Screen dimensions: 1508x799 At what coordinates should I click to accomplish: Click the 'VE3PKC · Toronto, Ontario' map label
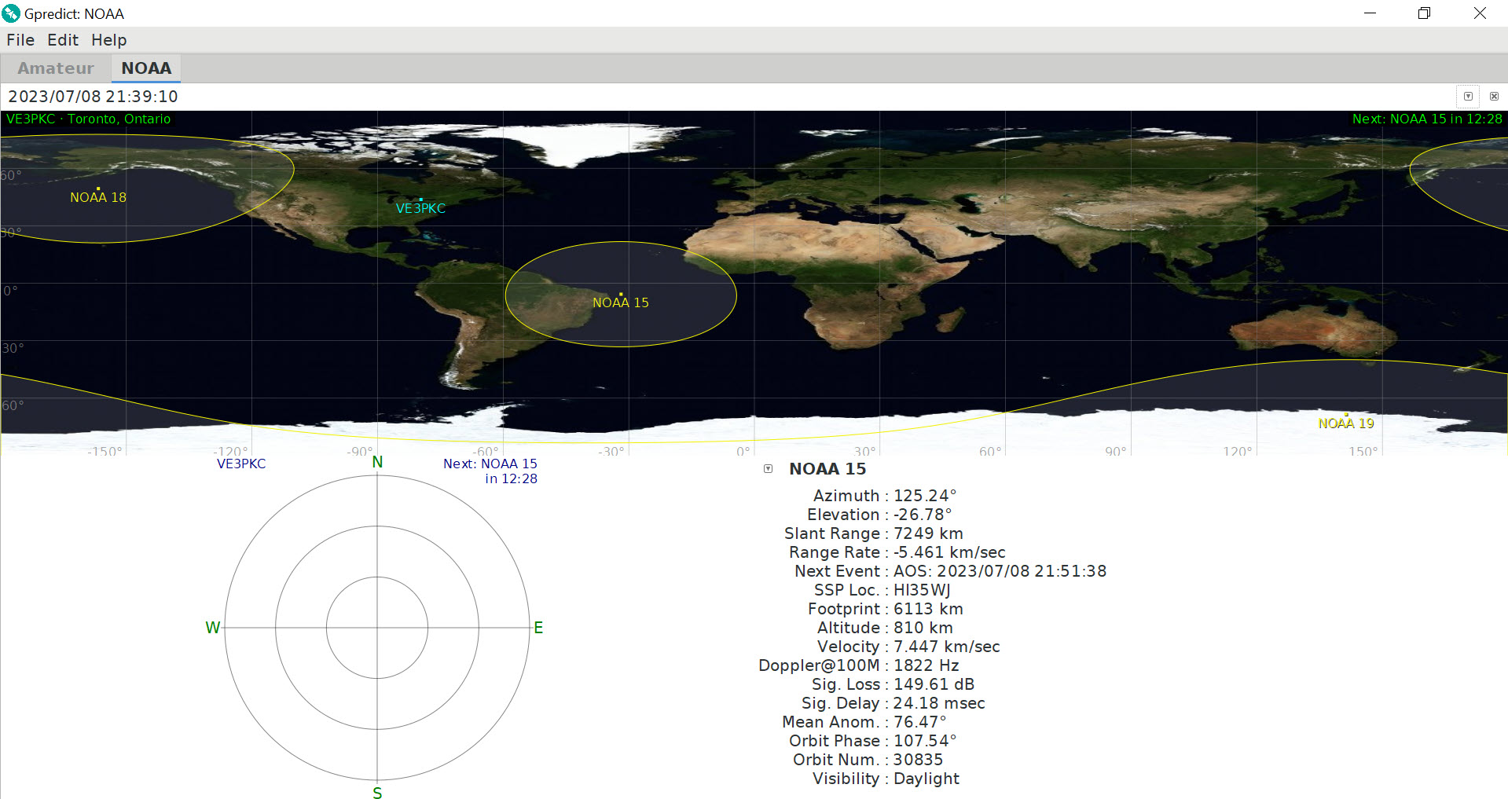coord(89,119)
